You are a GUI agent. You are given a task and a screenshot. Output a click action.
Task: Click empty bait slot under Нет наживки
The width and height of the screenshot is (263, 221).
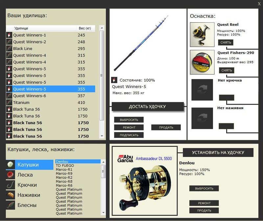click(x=202, y=118)
